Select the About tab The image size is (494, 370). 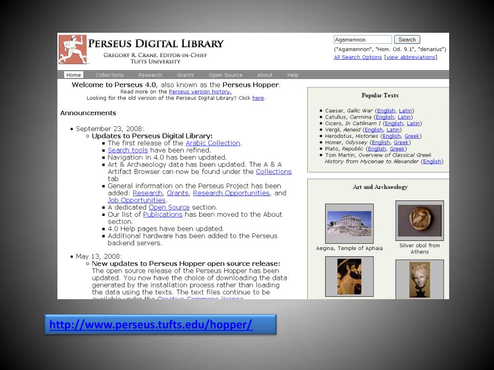tap(265, 75)
